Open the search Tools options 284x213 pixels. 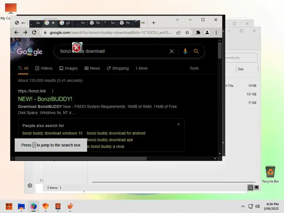point(194,68)
